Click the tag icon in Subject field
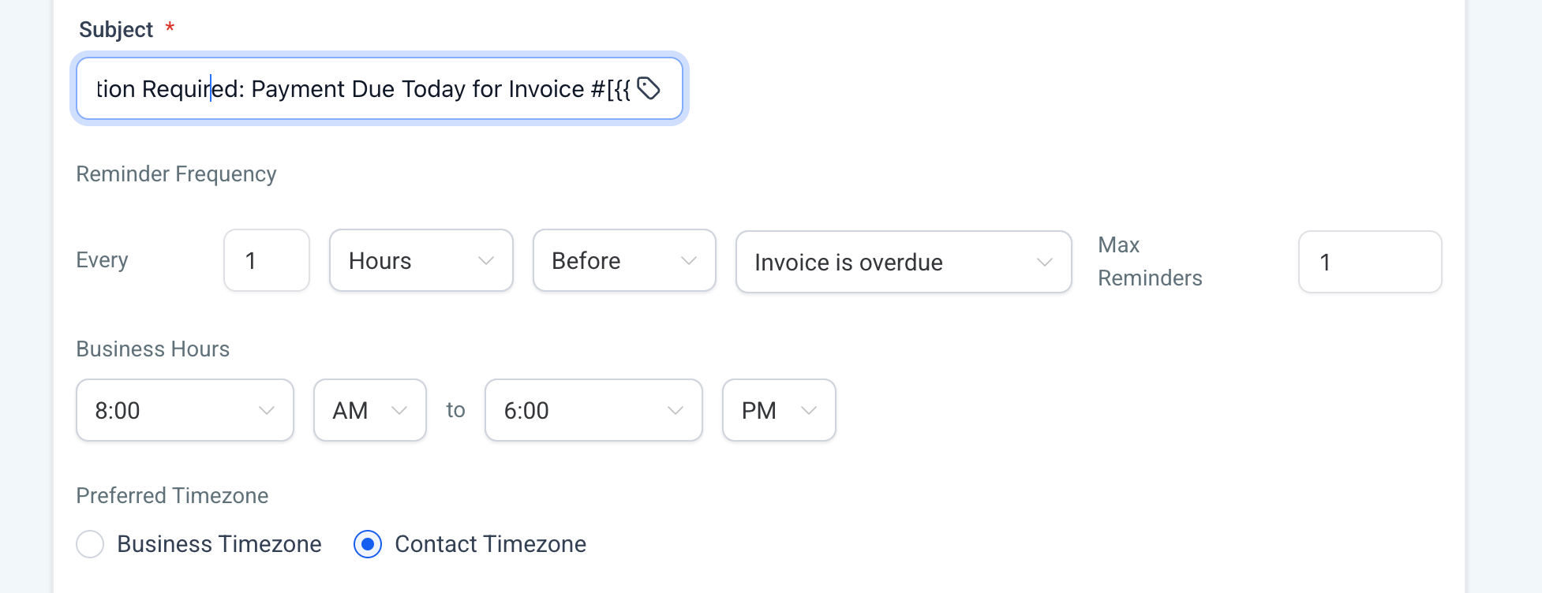1542x593 pixels. point(648,88)
